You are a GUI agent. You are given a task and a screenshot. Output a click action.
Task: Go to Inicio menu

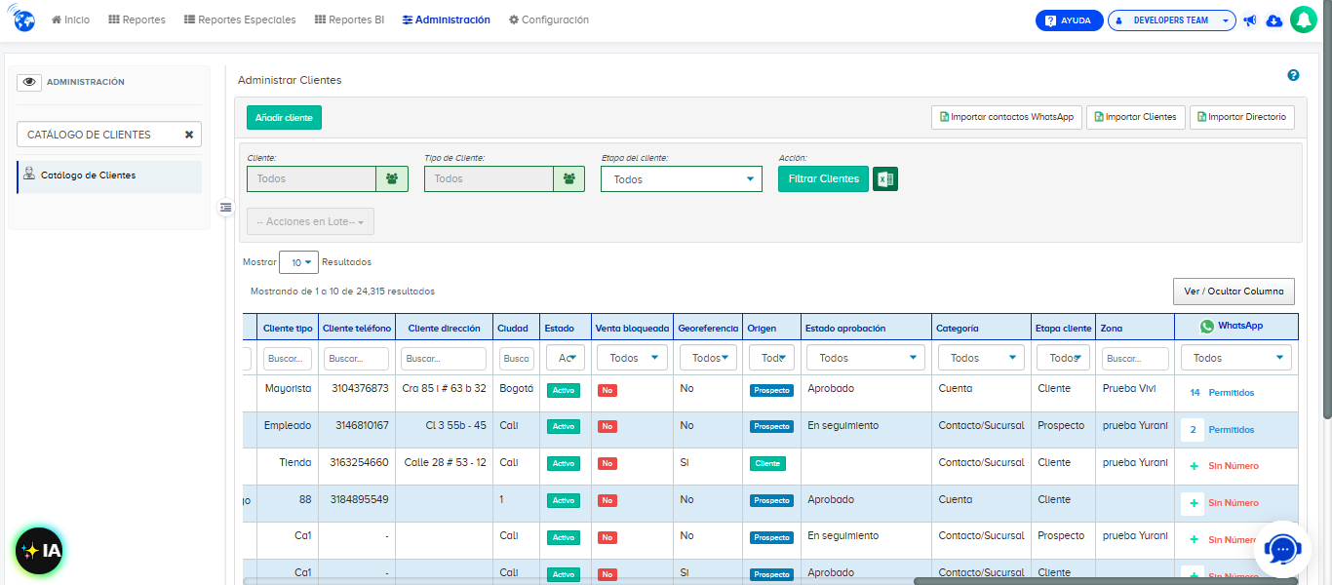pos(70,19)
